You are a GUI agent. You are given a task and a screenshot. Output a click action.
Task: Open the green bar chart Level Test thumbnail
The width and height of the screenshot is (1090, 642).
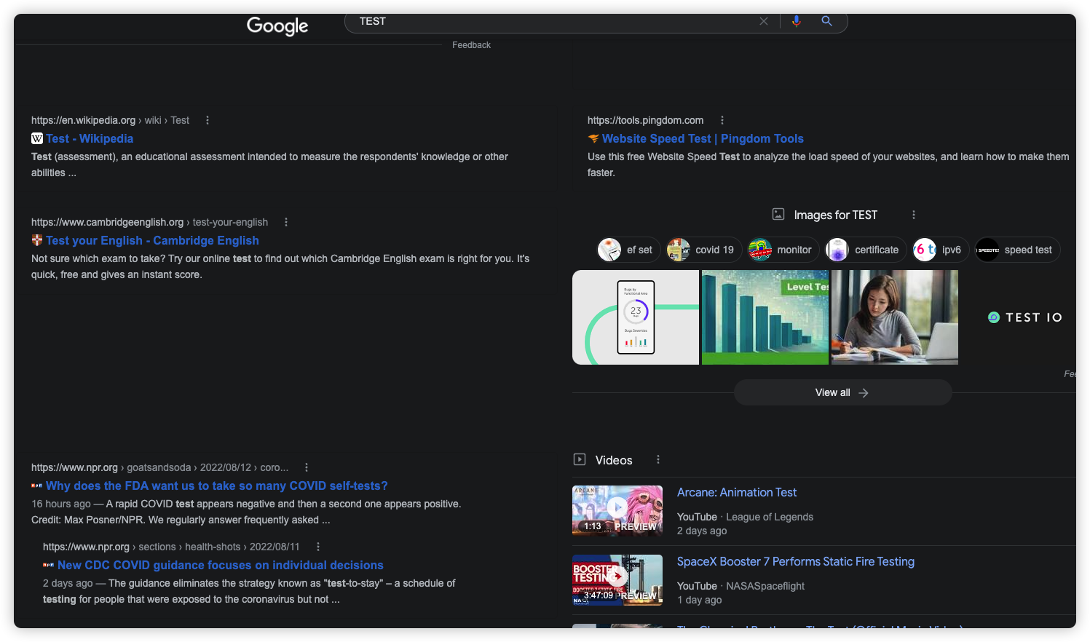click(x=765, y=317)
